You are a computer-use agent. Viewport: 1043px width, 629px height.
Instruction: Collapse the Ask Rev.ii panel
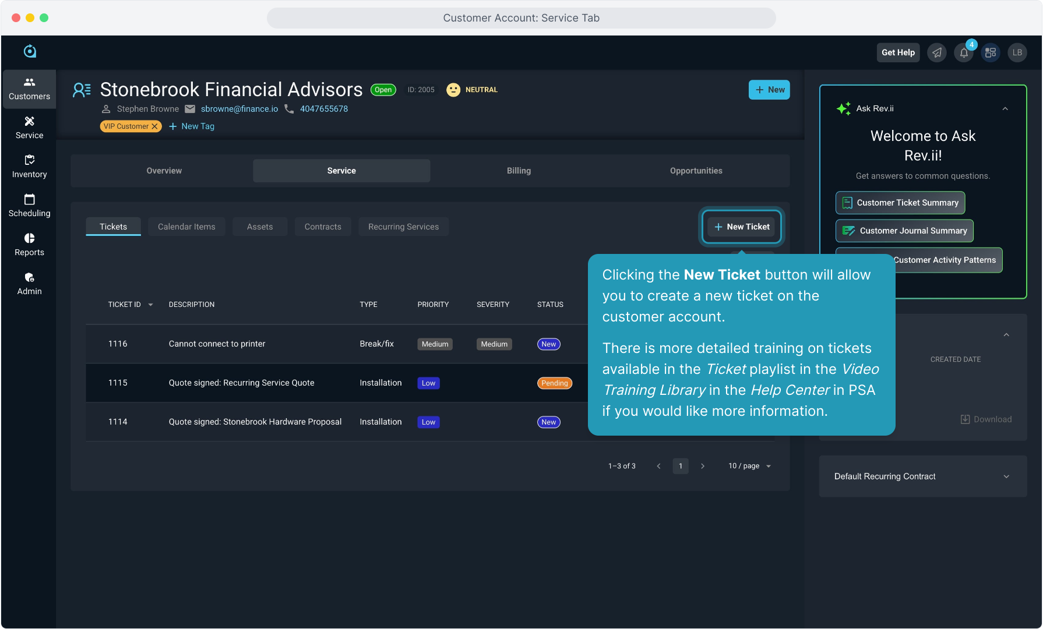coord(1005,109)
